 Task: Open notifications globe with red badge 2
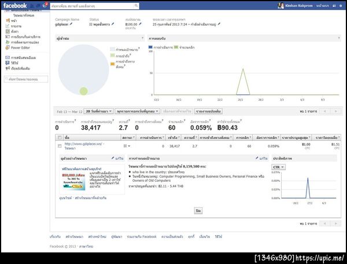pyautogui.click(x=45, y=5)
